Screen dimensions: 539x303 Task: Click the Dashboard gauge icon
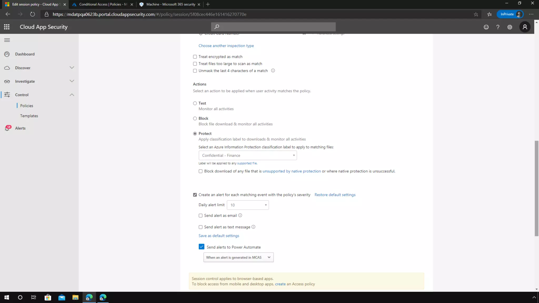pos(7,54)
